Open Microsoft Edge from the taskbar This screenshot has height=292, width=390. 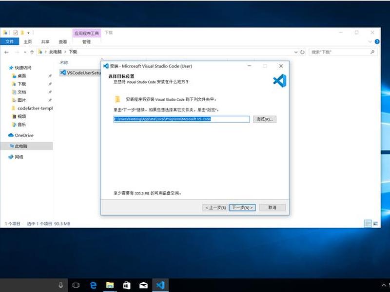pos(93,285)
